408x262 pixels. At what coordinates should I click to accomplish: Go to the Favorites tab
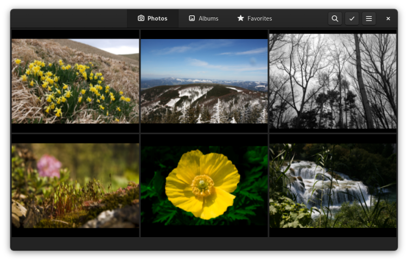coord(259,18)
